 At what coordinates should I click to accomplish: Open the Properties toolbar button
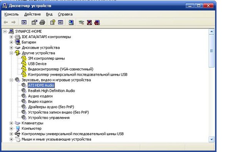click(x=34, y=22)
